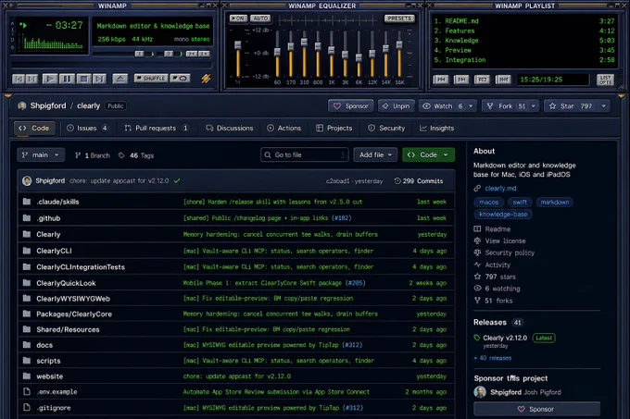Click the Go to file search field

(304, 154)
